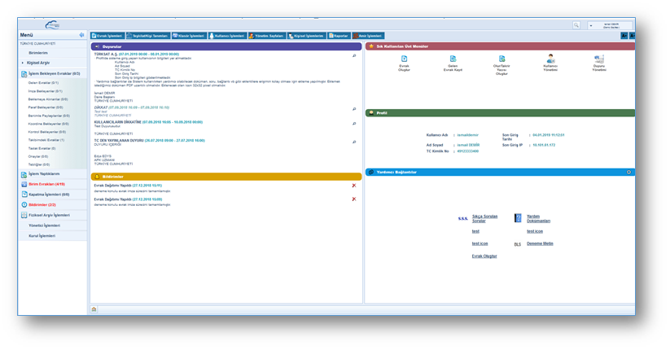The height and width of the screenshot is (350, 670).
Task: Expand the İşlem Yaptıklarım section
Action: click(x=44, y=173)
